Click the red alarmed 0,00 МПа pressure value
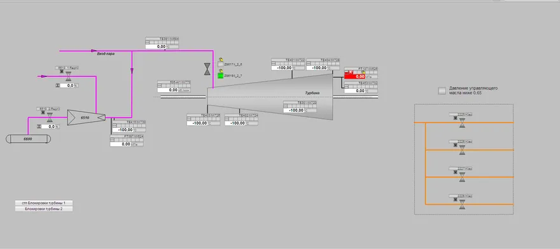The image size is (560, 249). coord(354,76)
